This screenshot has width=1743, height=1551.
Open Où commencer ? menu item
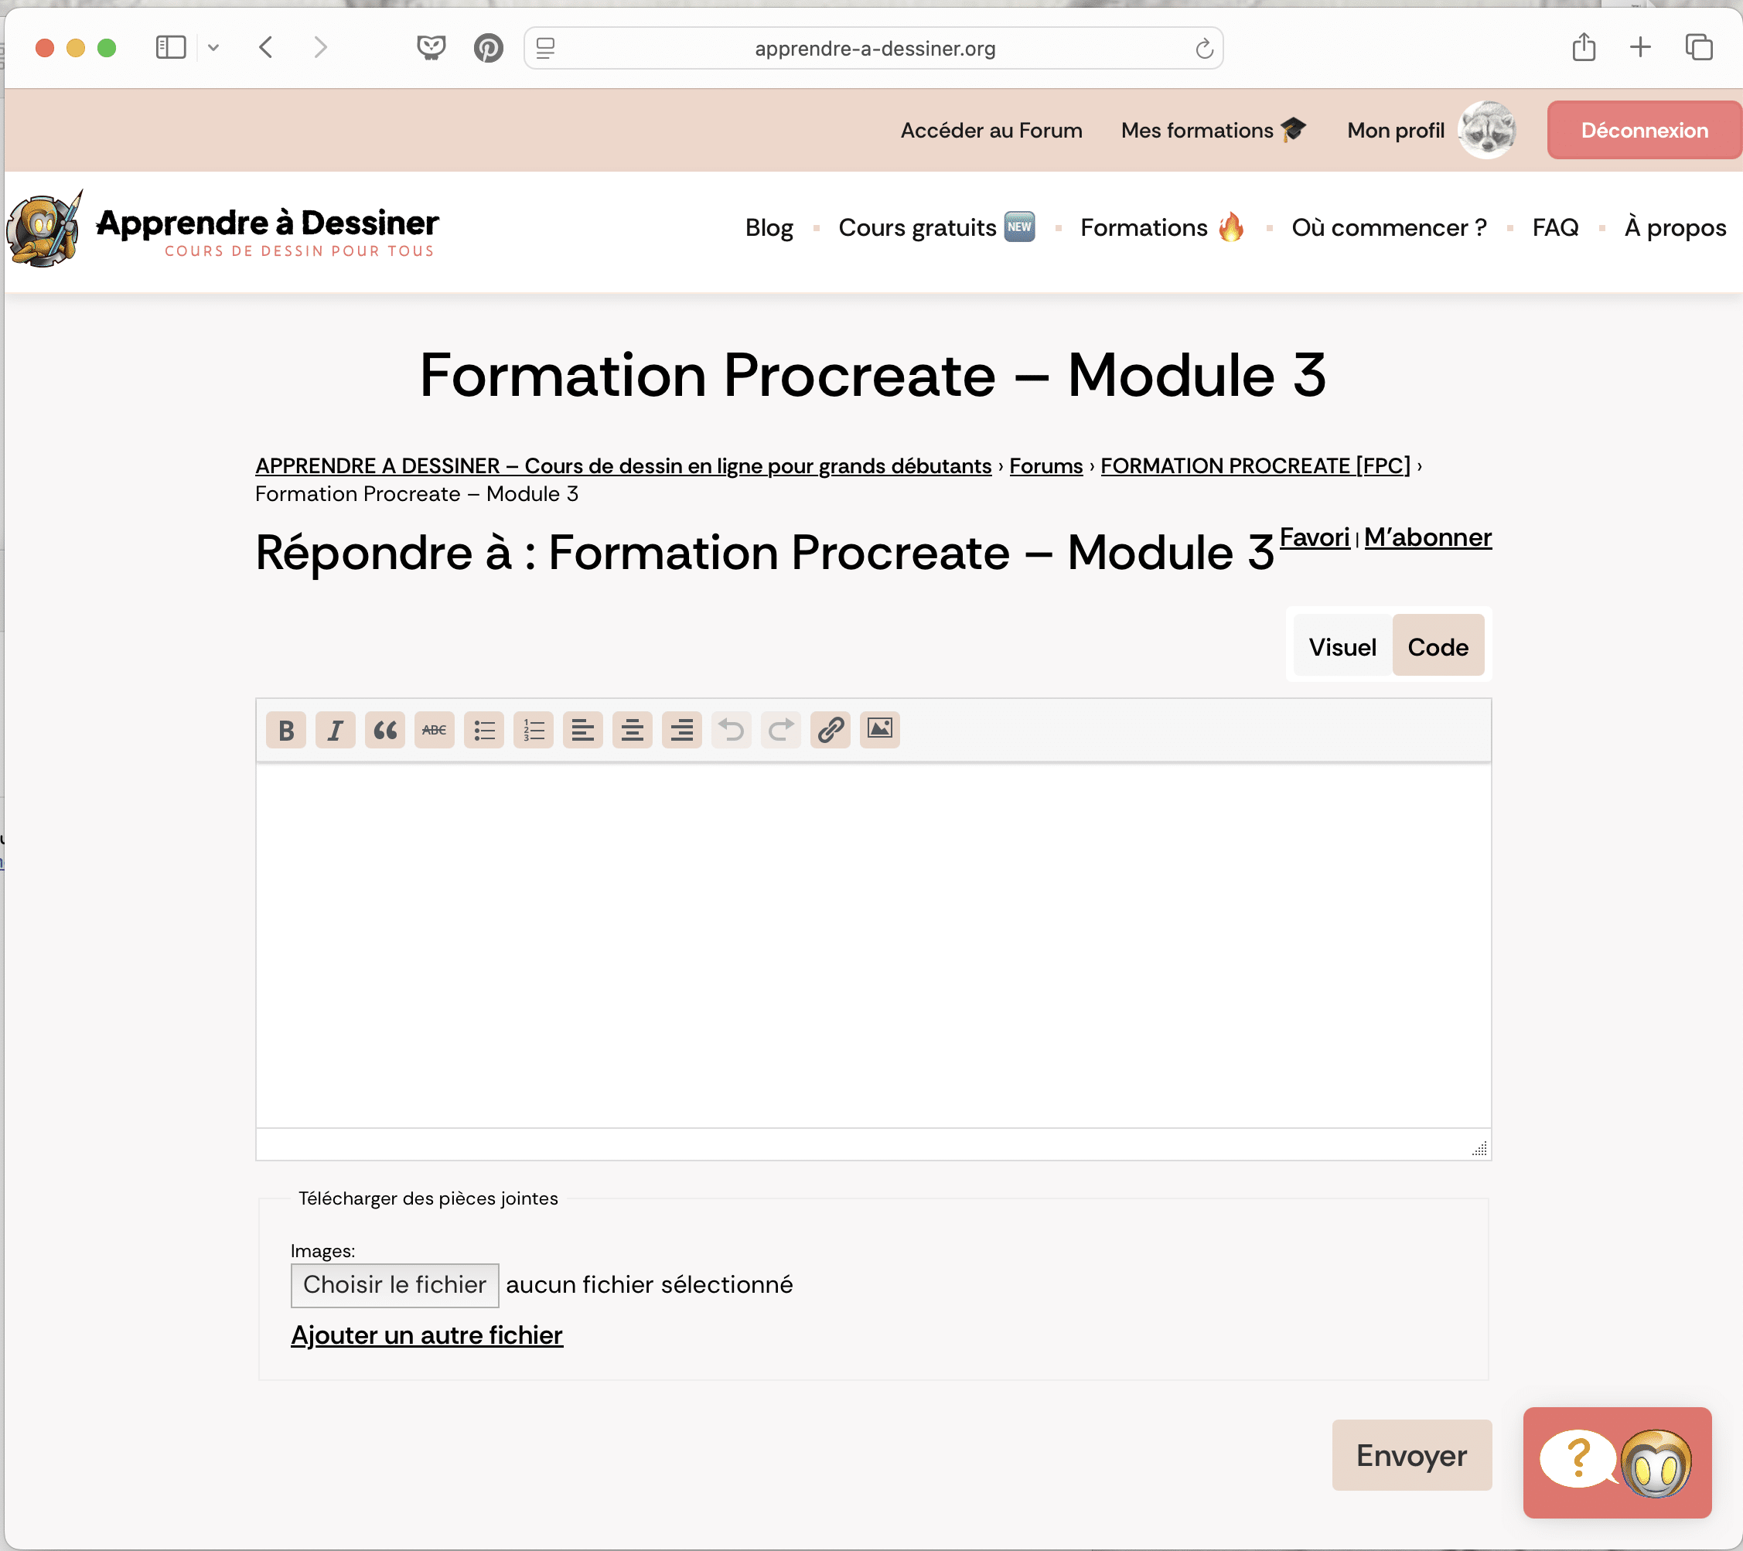click(1389, 227)
